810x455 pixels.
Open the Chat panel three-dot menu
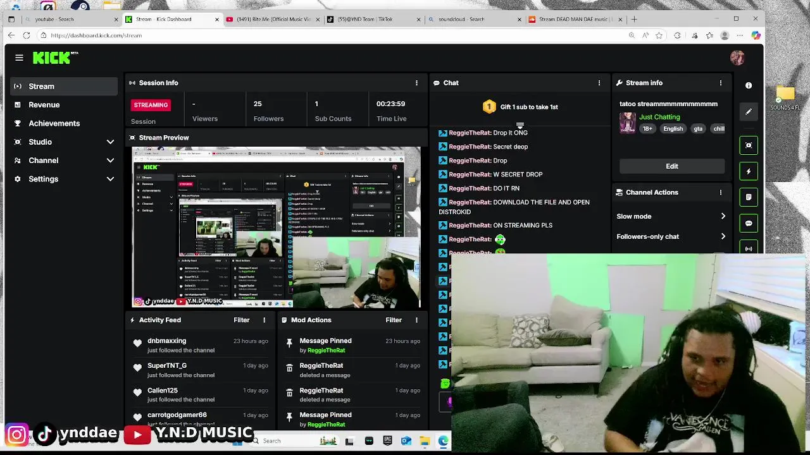[599, 83]
